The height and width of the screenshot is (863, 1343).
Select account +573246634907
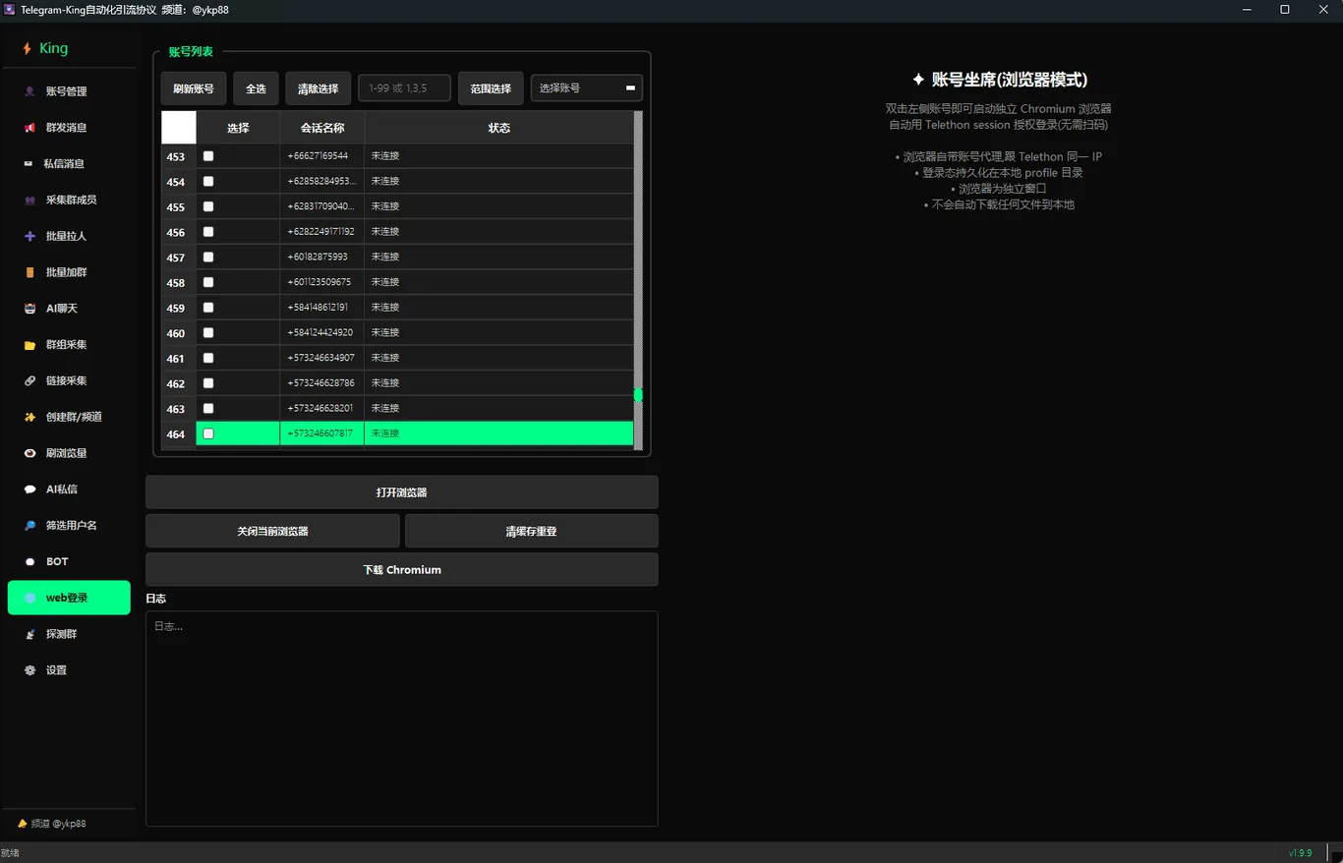click(x=321, y=358)
